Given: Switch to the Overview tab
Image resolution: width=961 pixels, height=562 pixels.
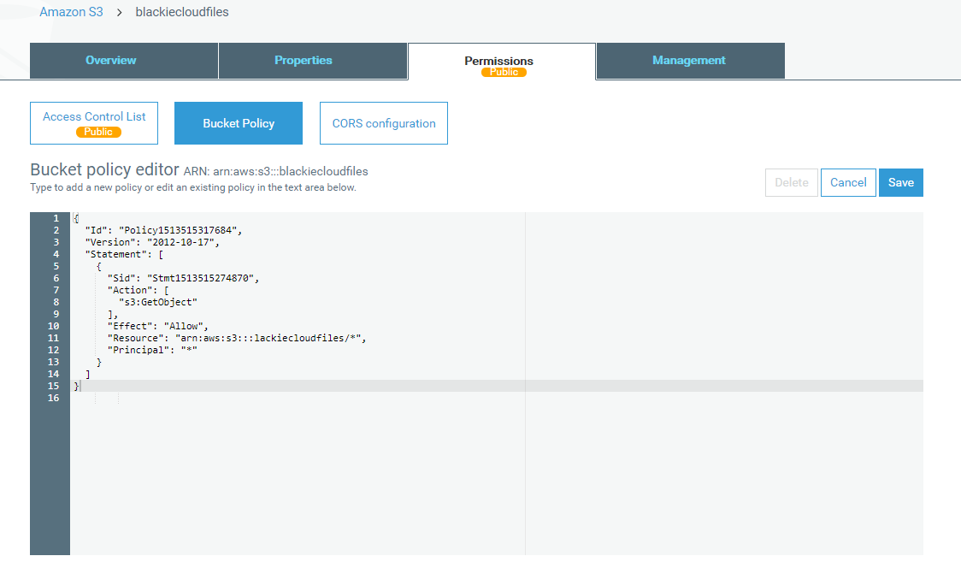Looking at the screenshot, I should point(111,61).
